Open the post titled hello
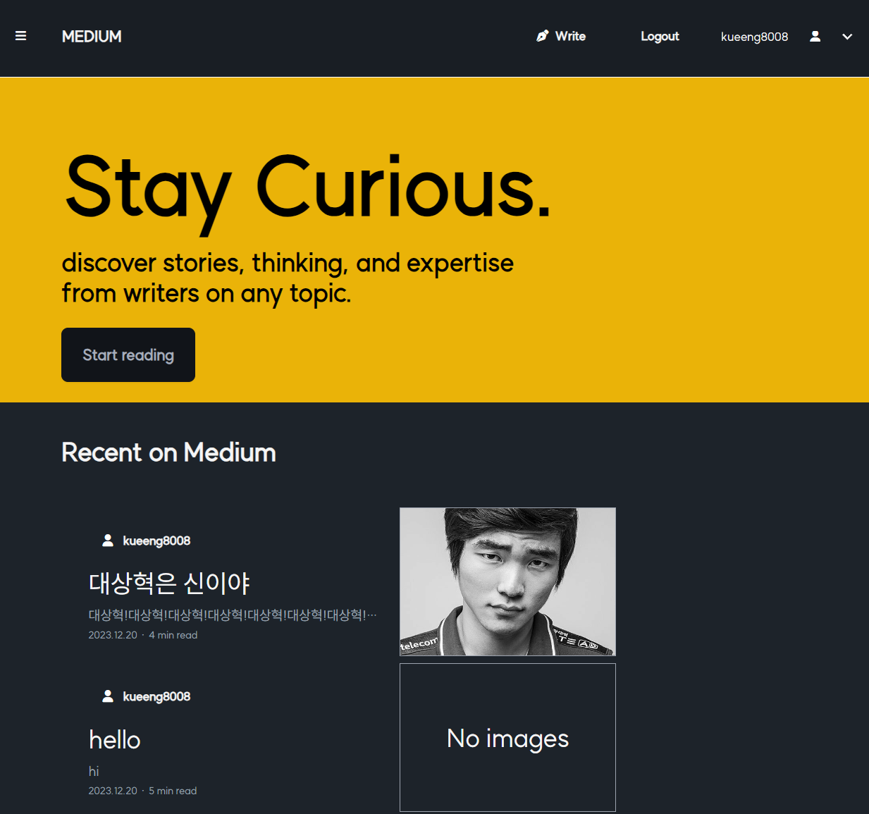Image resolution: width=869 pixels, height=814 pixels. click(115, 740)
